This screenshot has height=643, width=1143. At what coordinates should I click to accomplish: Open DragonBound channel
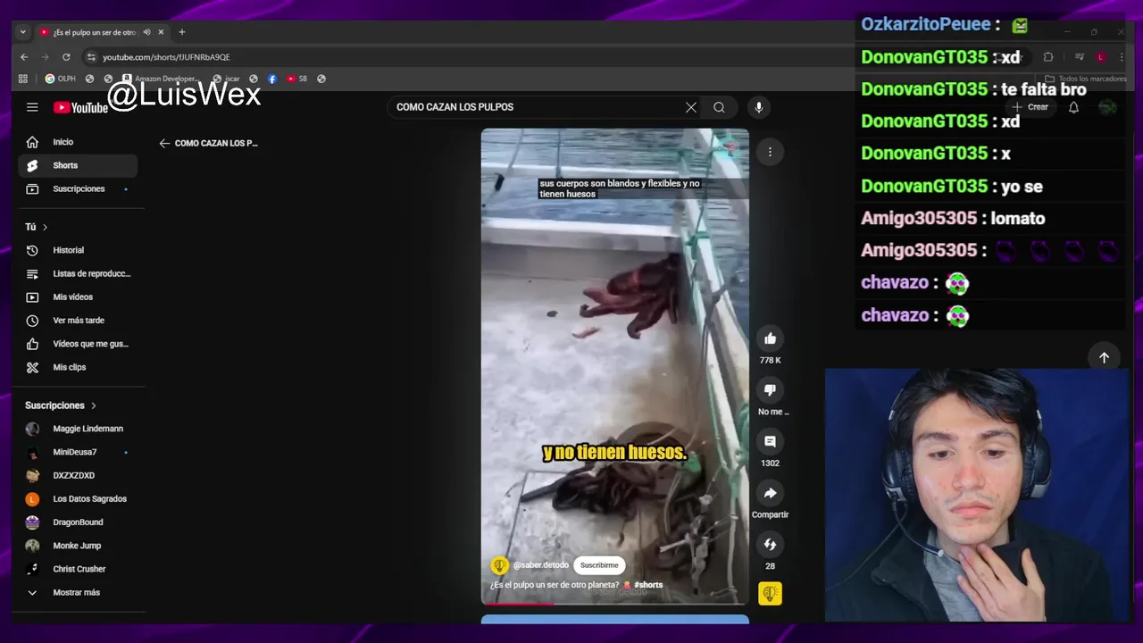pos(79,522)
